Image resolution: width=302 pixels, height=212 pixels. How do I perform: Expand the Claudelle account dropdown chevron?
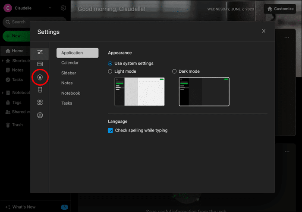(50, 8)
